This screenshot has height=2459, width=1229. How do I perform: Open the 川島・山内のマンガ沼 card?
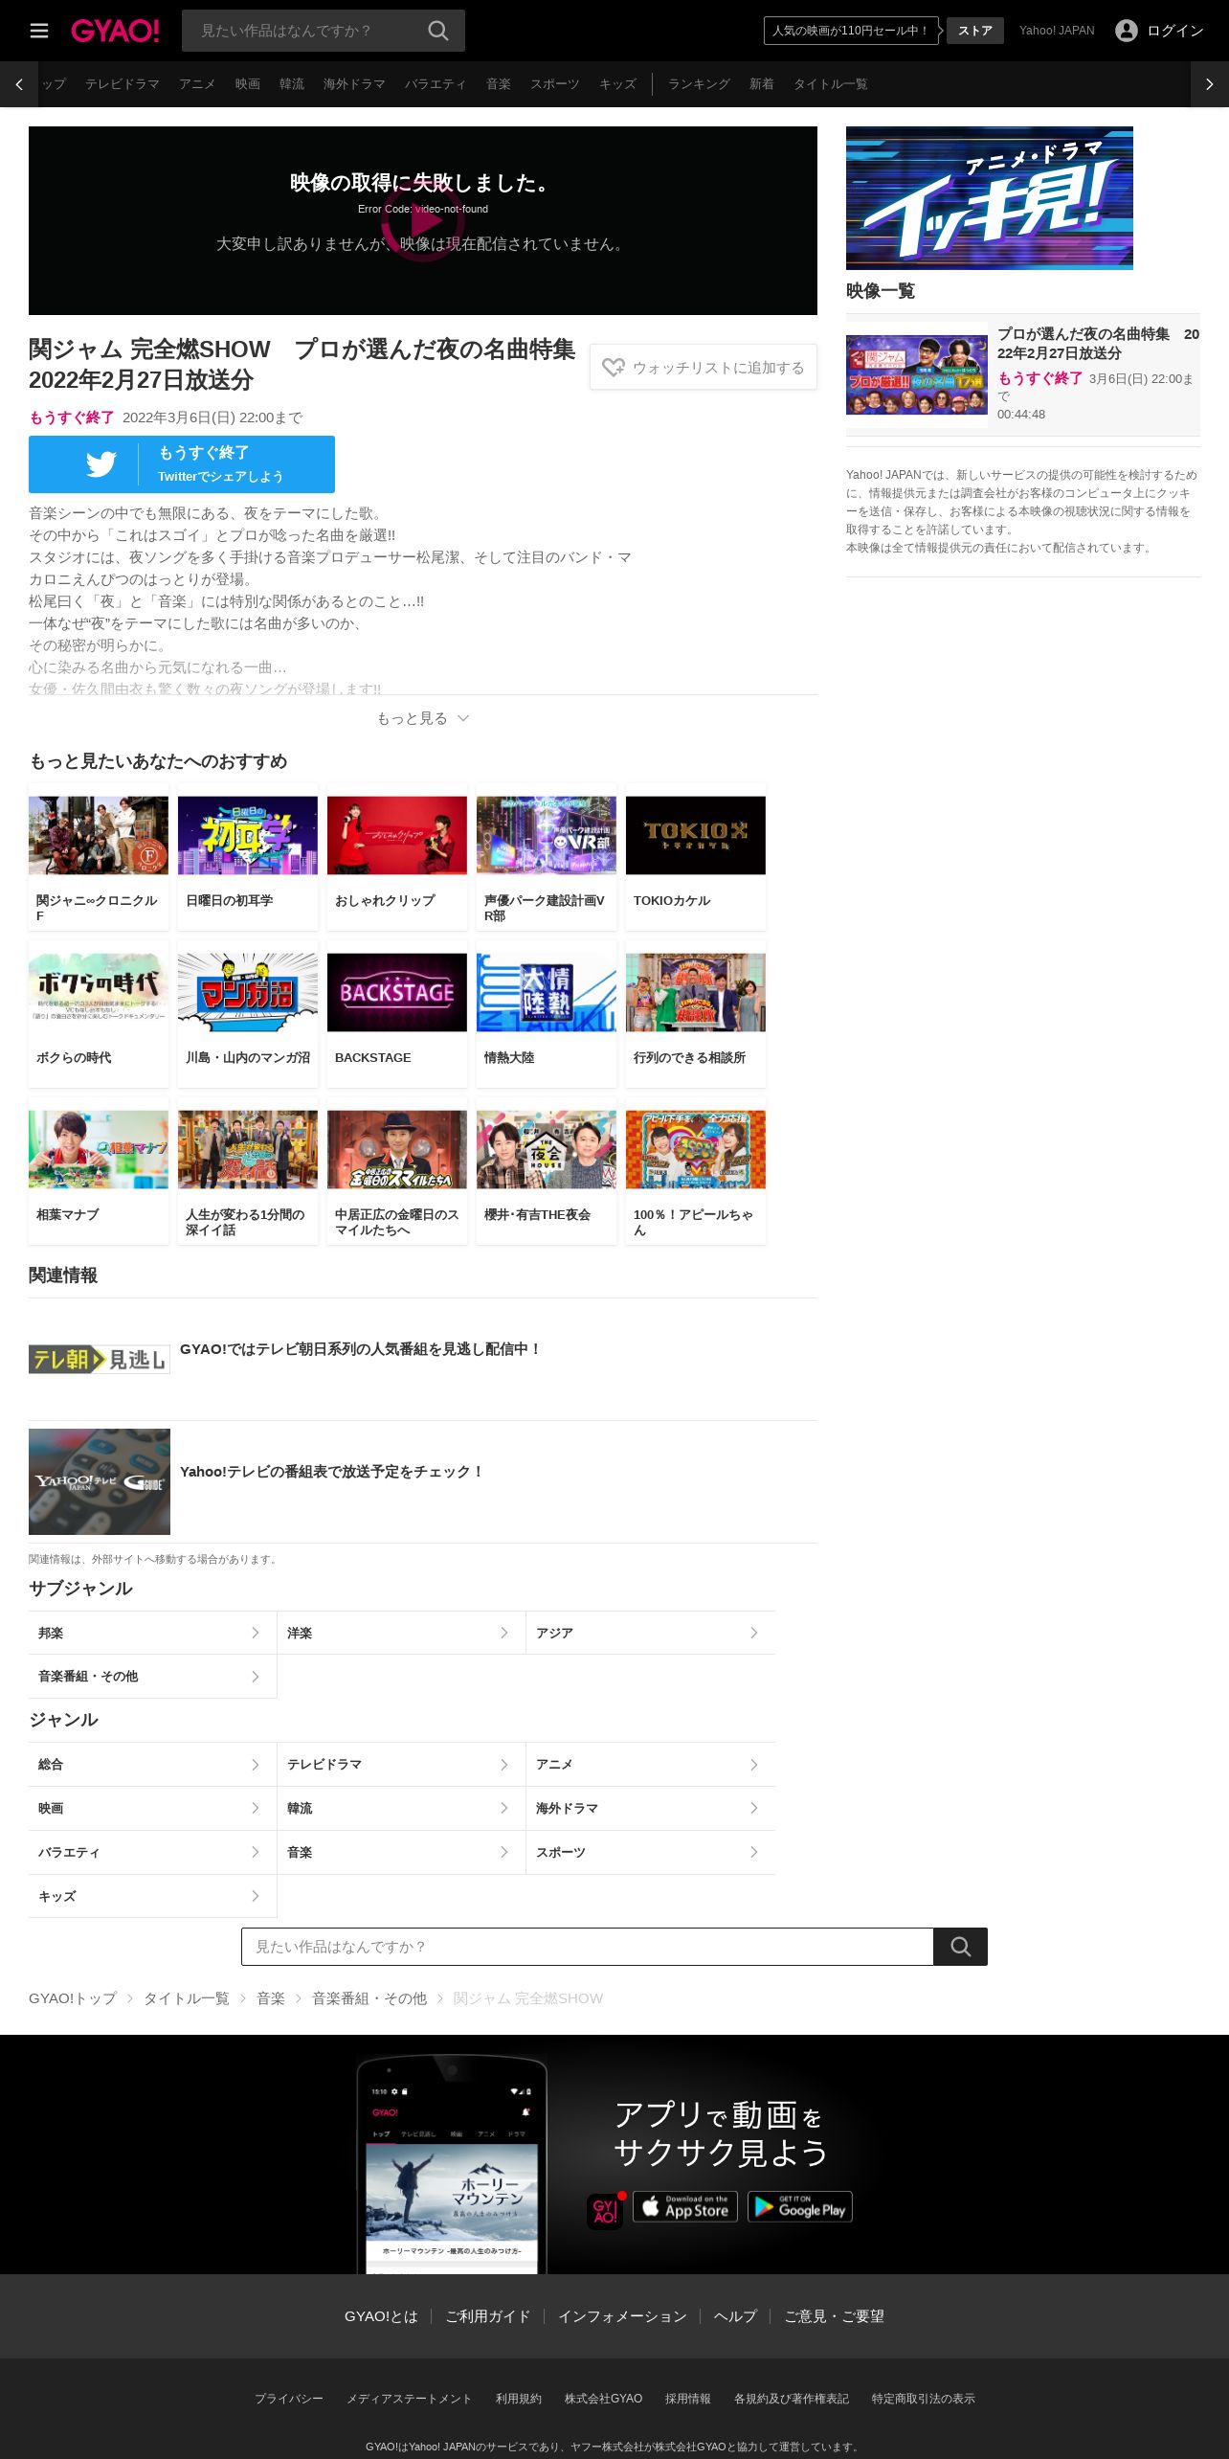pyautogui.click(x=248, y=1014)
